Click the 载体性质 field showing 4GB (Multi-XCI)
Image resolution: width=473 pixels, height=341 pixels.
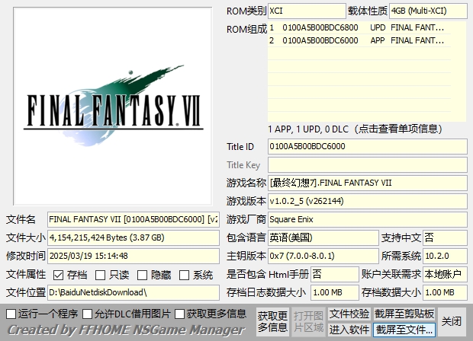pyautogui.click(x=428, y=11)
